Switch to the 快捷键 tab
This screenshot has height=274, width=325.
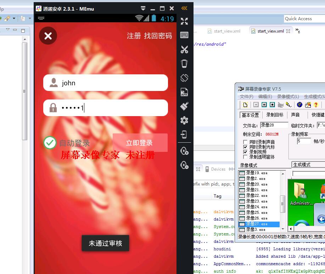point(318,115)
